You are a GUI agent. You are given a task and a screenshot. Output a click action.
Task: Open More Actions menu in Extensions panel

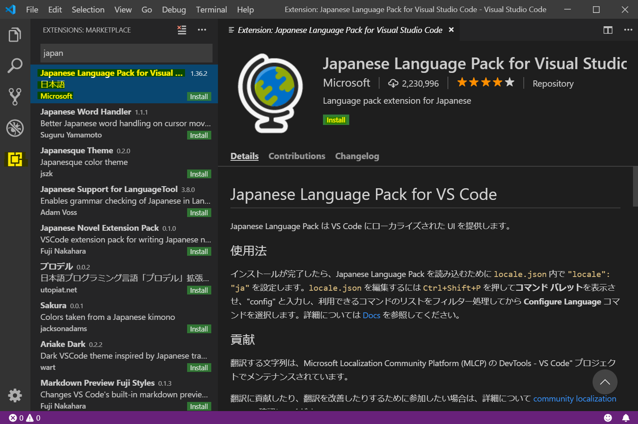point(202,30)
